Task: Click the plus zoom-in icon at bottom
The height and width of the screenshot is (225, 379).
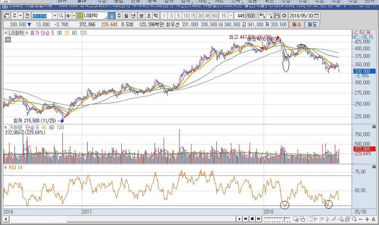Action: coord(367,219)
